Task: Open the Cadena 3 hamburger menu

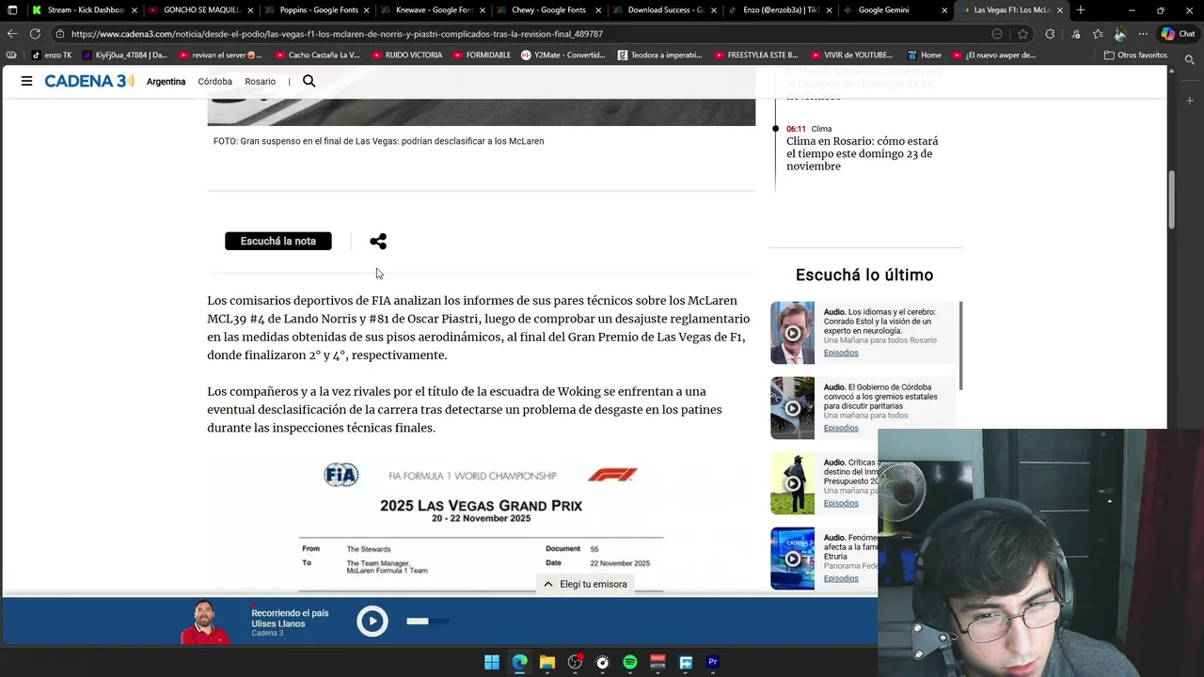Action: point(26,81)
